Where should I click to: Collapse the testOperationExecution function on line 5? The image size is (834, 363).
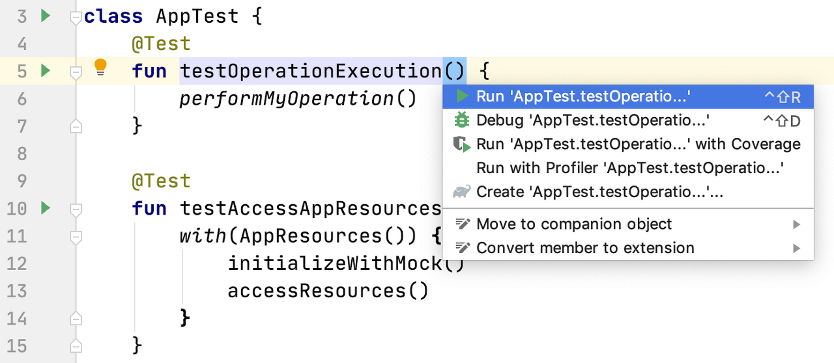[76, 72]
